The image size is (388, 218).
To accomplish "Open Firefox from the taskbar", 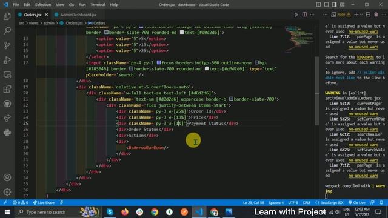I will [125, 212].
